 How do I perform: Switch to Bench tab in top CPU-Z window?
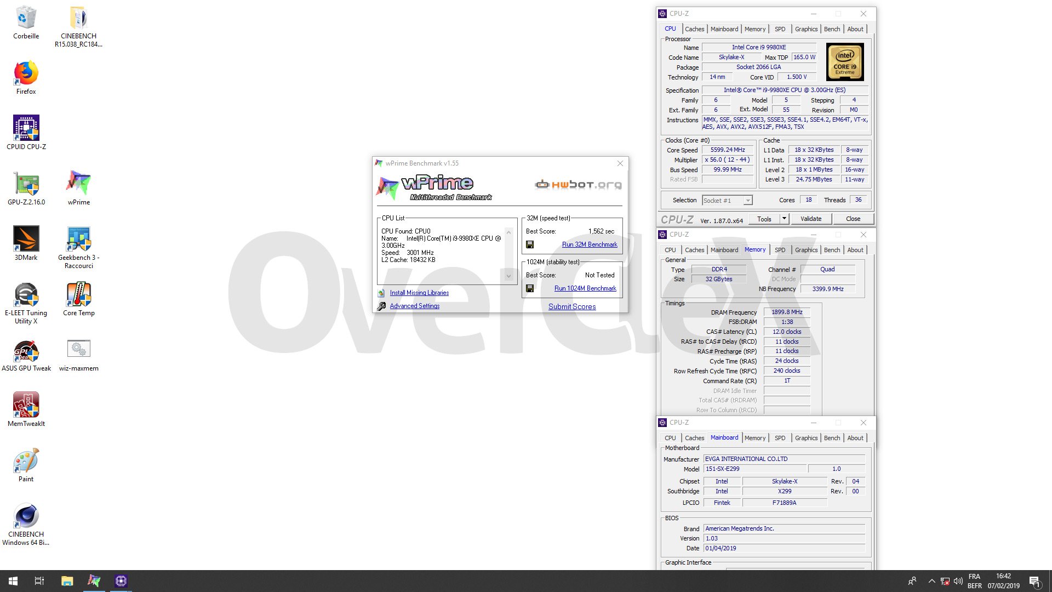832,29
